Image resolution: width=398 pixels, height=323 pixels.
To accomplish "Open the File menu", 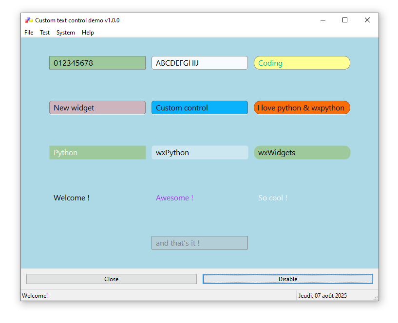I will point(29,33).
